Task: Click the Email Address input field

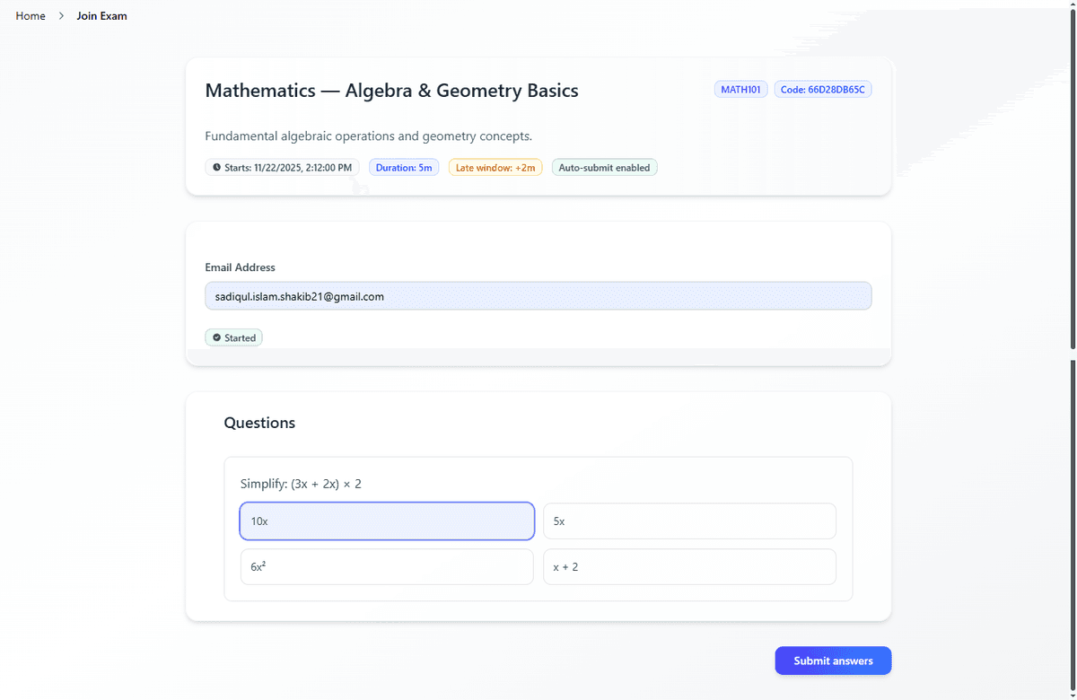Action: 538,295
